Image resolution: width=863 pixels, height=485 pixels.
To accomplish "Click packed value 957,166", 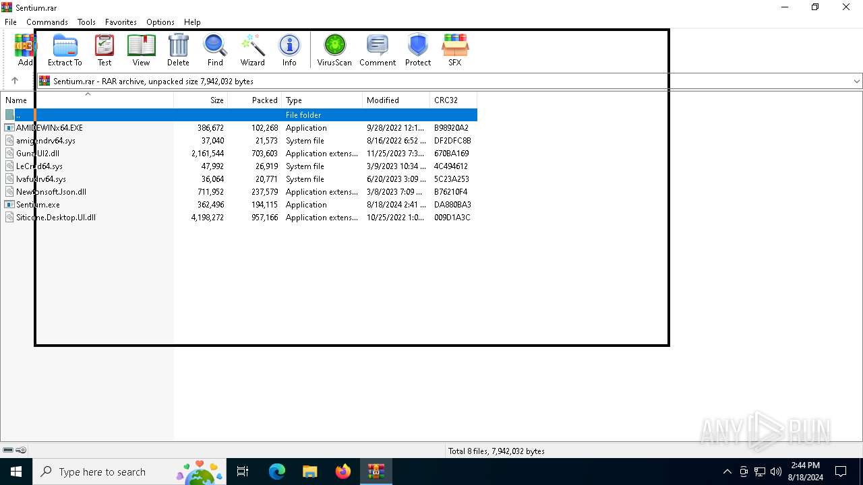I will pyautogui.click(x=264, y=218).
